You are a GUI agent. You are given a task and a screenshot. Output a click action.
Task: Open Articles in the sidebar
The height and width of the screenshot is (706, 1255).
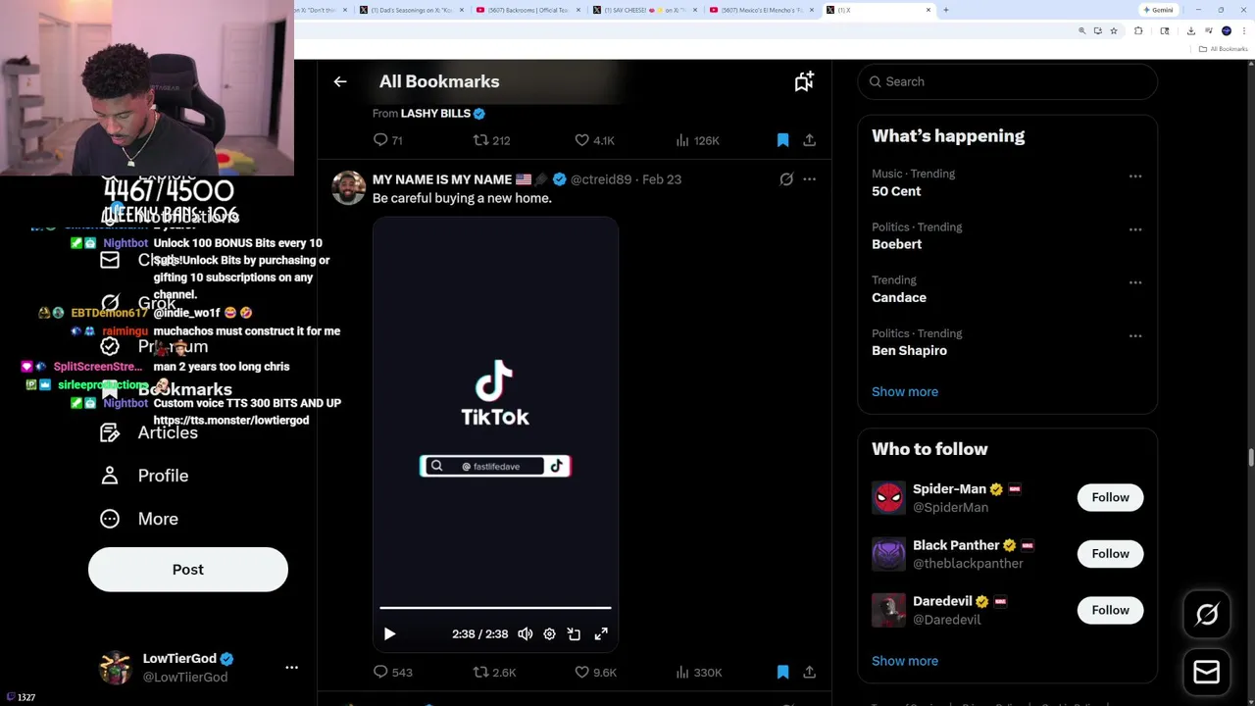click(149, 432)
